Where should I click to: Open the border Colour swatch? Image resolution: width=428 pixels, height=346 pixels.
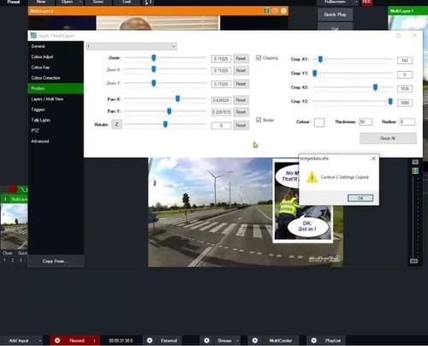(319, 122)
